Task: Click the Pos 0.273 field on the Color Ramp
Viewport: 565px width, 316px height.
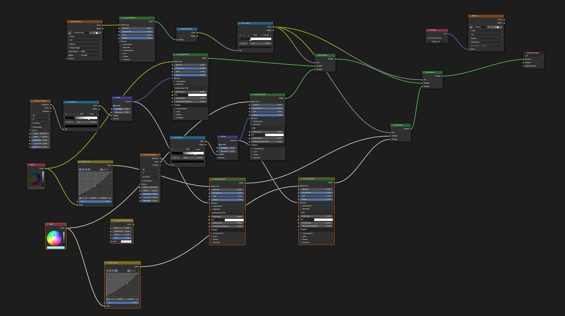Action: click(86, 122)
